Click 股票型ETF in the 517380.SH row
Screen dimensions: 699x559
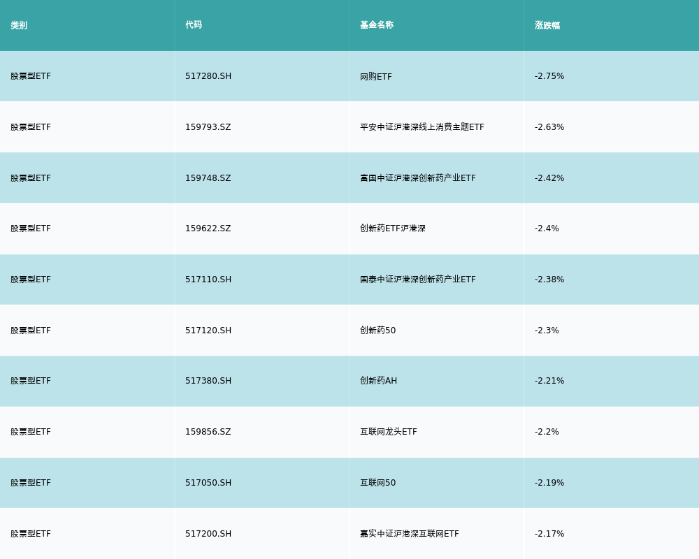coord(31,381)
